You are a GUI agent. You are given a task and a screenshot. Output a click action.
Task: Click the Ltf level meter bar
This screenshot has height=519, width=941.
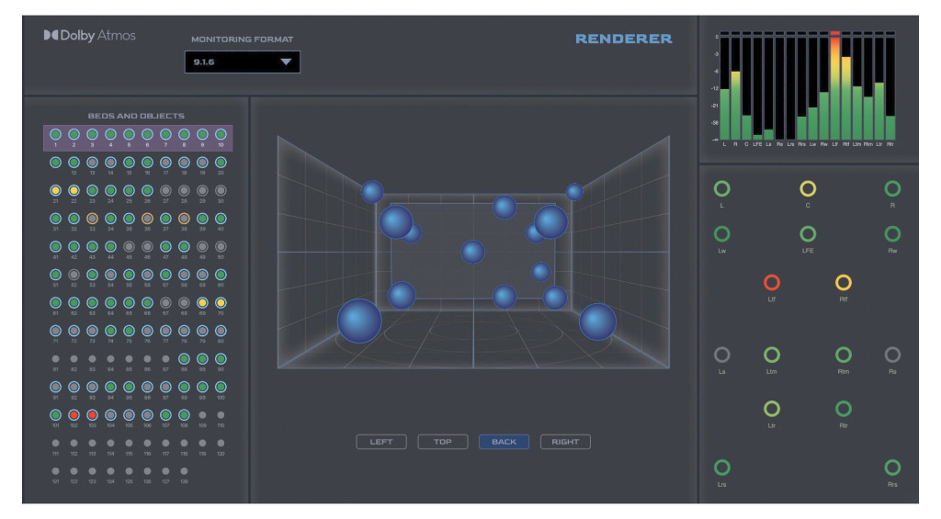[834, 88]
